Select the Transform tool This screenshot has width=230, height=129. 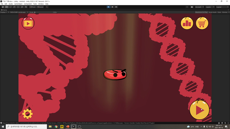(22, 7)
